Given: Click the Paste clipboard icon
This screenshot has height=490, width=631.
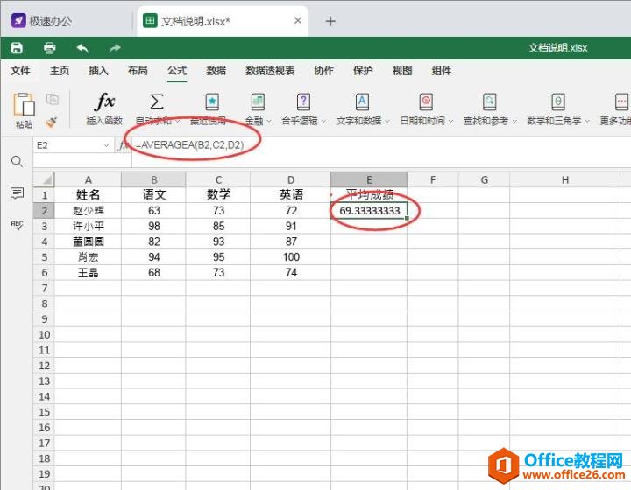Looking at the screenshot, I should pos(24,104).
